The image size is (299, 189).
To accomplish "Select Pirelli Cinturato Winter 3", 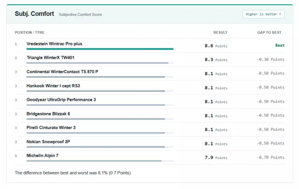I will point(51,127).
